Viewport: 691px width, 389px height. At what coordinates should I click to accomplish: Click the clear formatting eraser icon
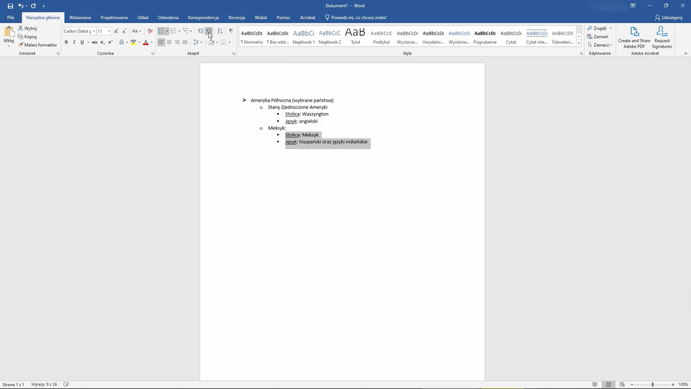point(150,31)
